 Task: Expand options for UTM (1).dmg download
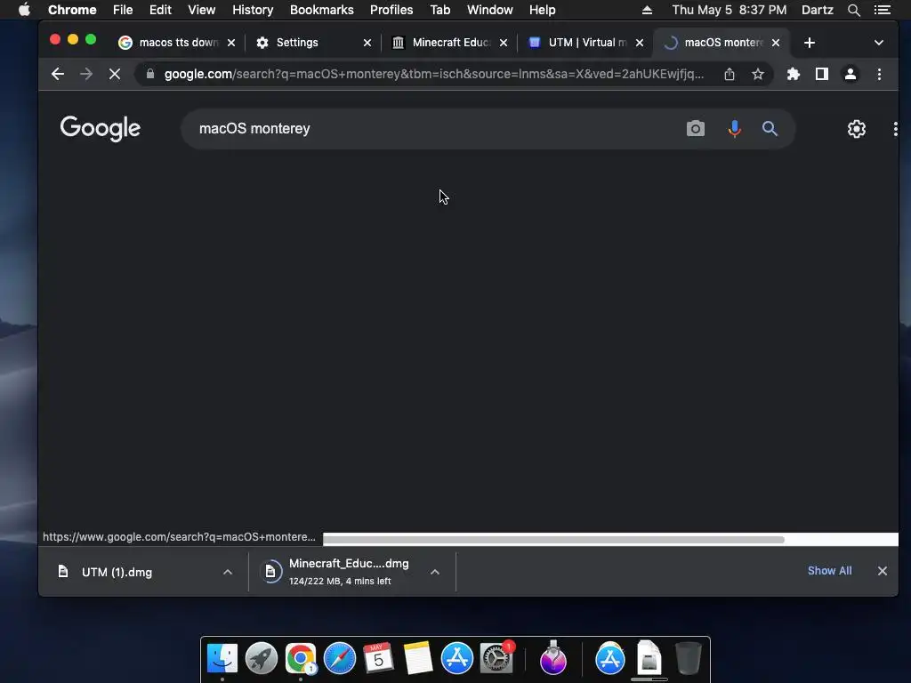click(228, 572)
